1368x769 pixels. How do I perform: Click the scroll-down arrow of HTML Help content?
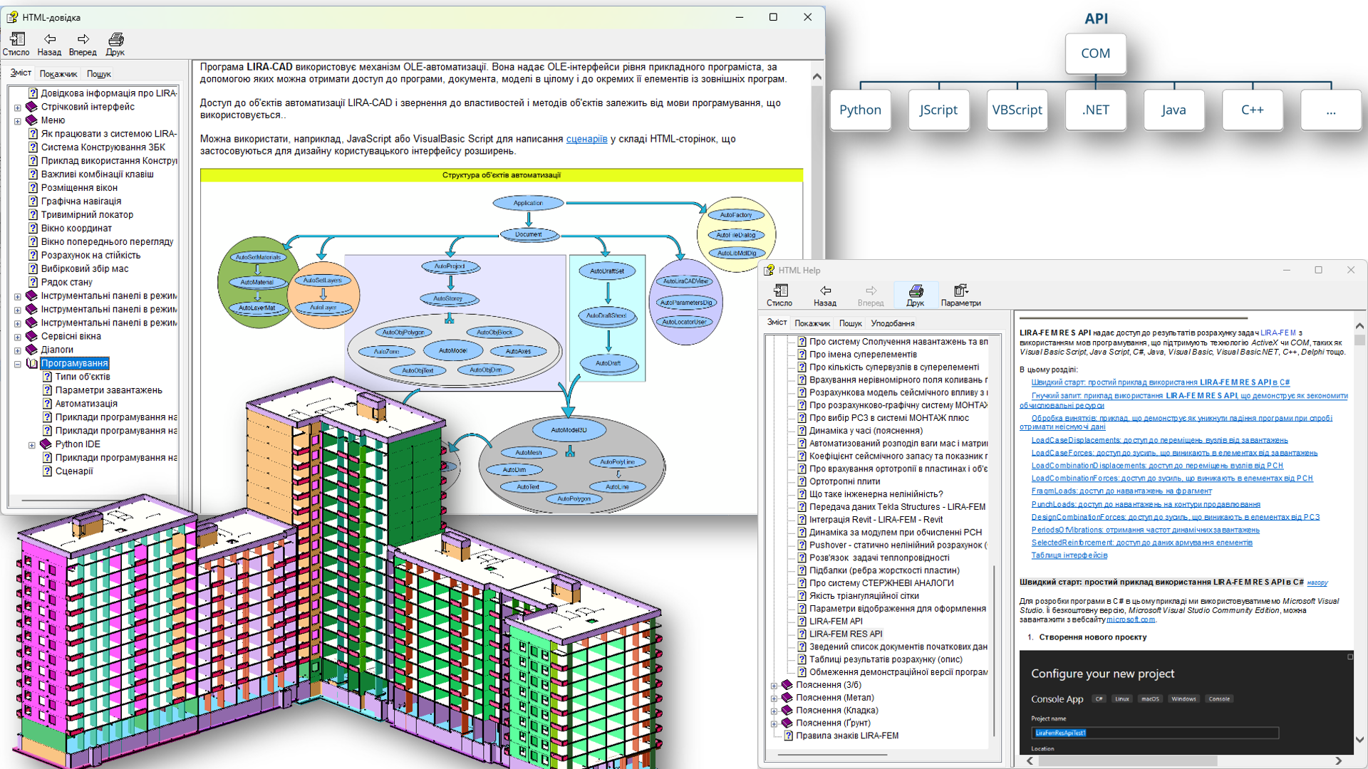[1359, 740]
